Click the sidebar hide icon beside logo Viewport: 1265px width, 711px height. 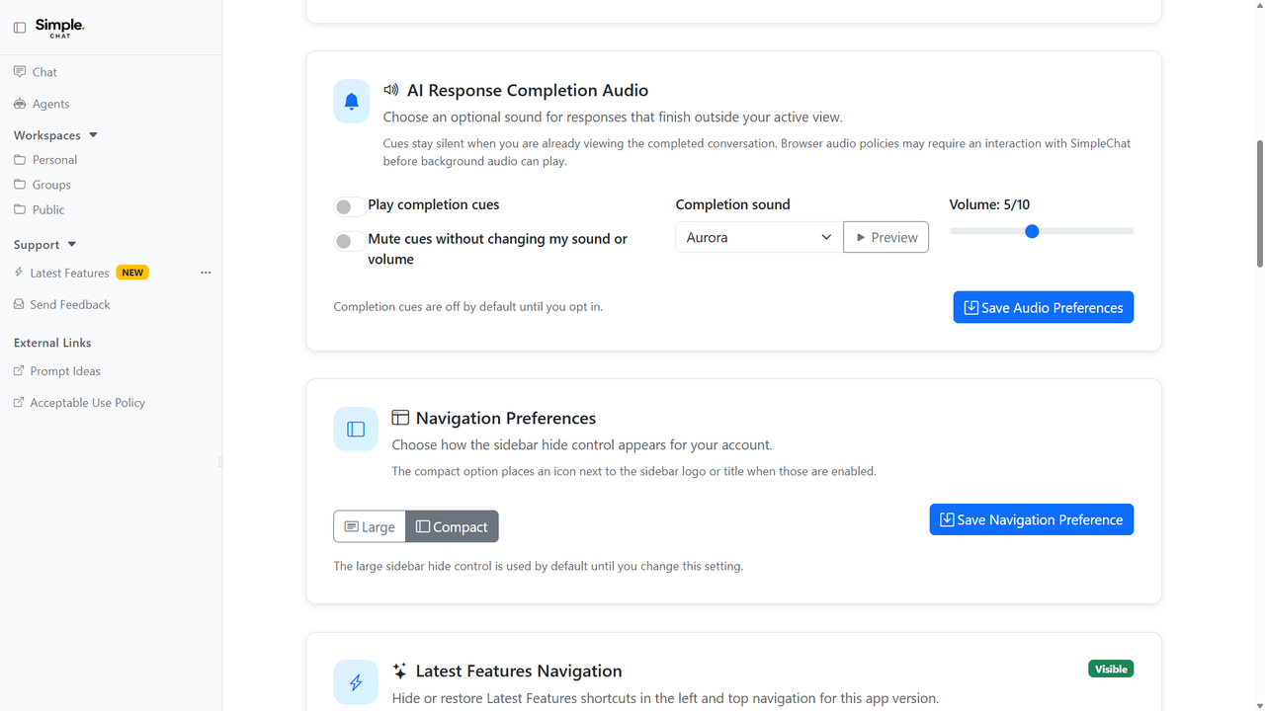(20, 28)
